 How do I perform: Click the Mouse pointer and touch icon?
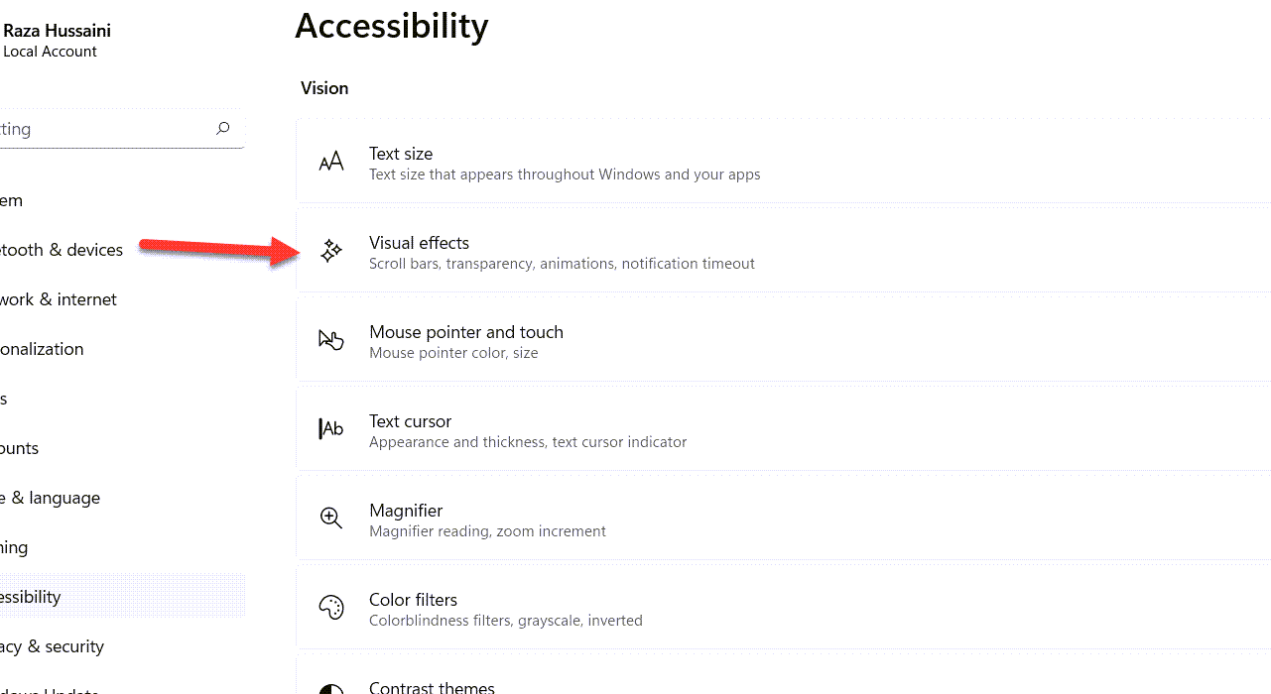pos(331,341)
